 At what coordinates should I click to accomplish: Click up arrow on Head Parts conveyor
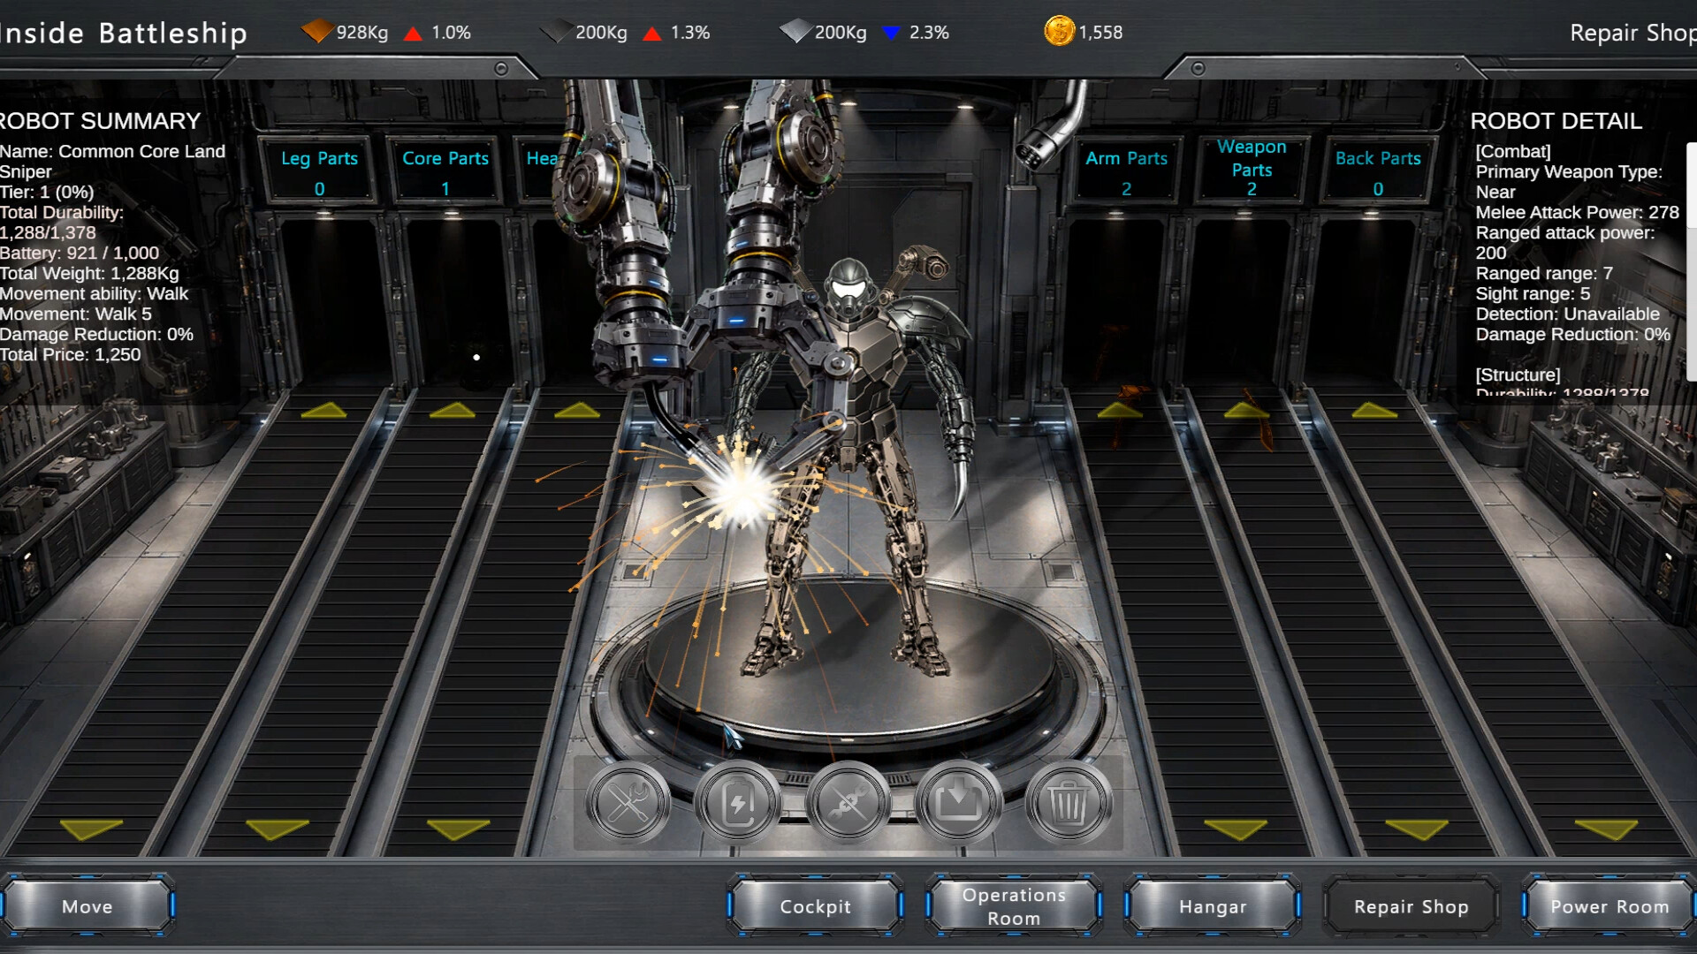pos(577,410)
